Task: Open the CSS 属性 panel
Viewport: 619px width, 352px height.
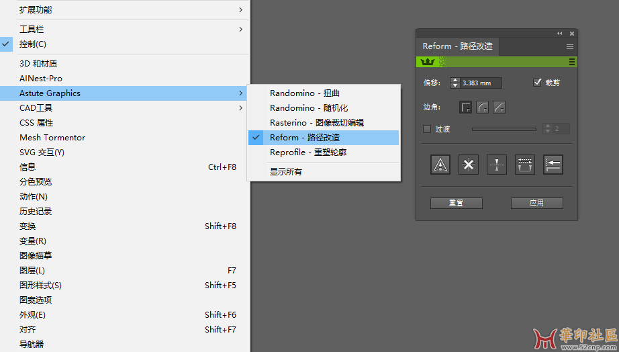Action: point(124,123)
